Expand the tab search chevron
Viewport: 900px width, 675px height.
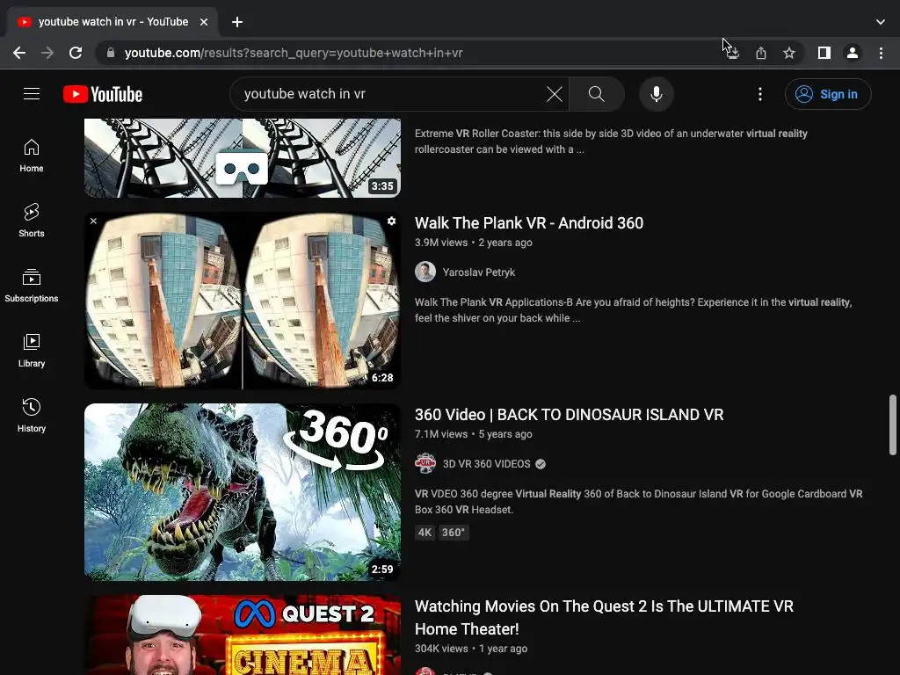(x=881, y=22)
